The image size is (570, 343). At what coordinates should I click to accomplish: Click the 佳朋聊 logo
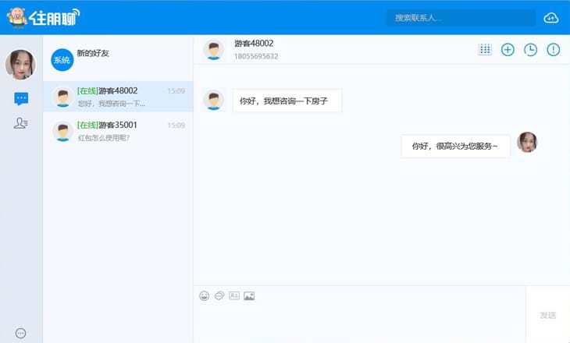point(43,17)
